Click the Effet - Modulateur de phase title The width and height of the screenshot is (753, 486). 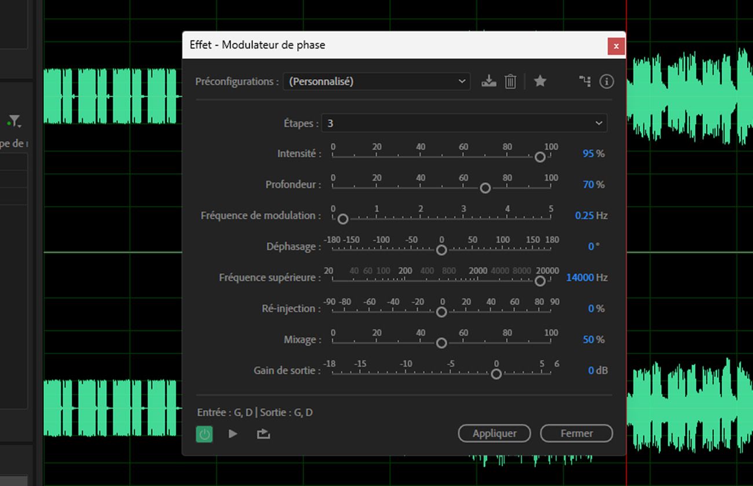pos(257,45)
